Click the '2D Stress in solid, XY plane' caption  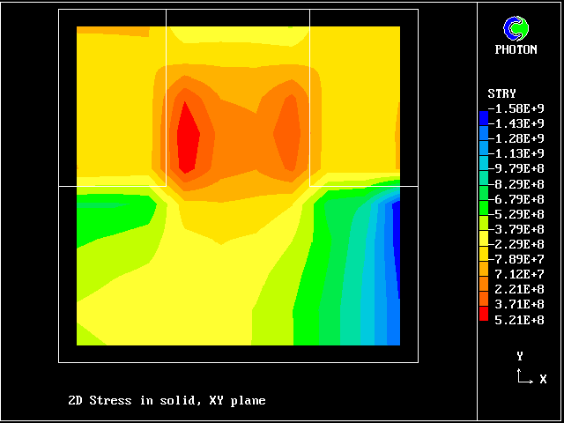[167, 401]
